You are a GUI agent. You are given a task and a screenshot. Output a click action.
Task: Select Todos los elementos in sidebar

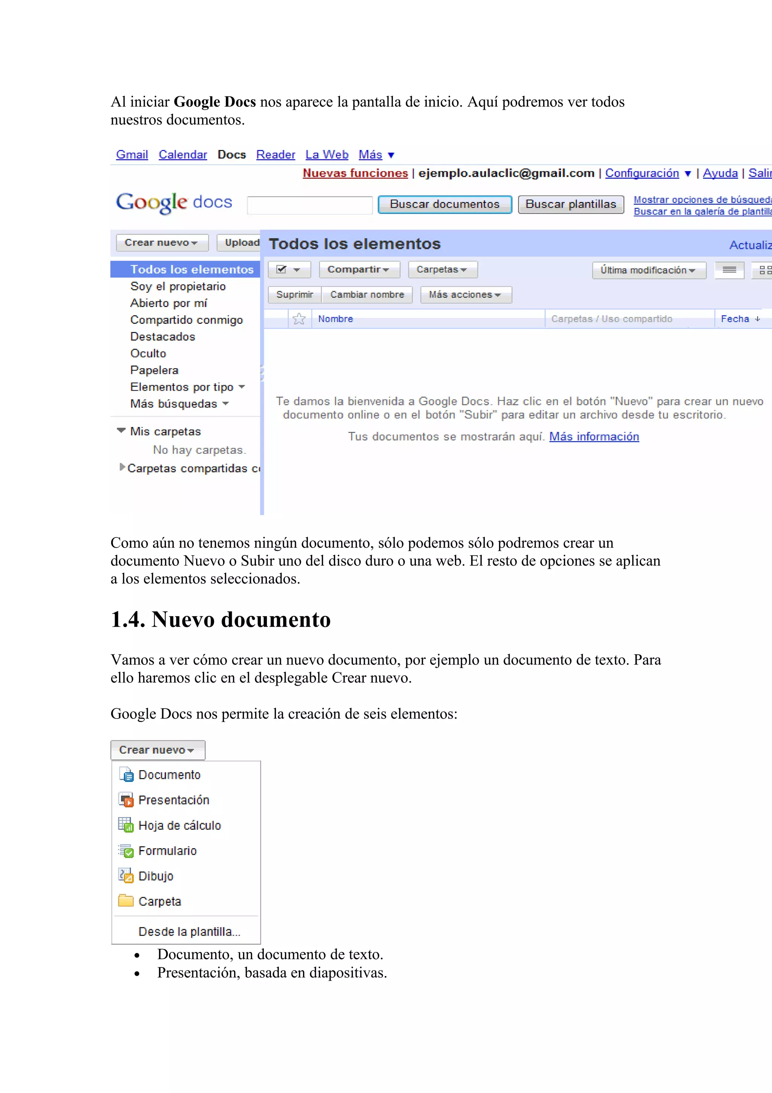pos(185,269)
